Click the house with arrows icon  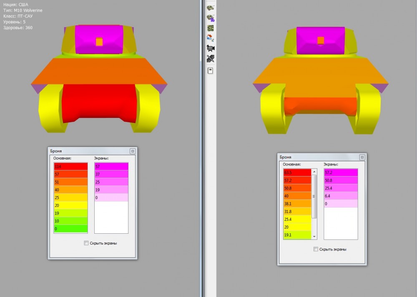(x=211, y=38)
